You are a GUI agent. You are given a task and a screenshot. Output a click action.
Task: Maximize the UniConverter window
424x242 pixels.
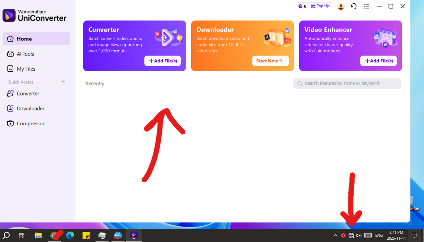(391, 6)
